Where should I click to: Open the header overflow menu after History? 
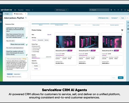(x=33, y=10)
